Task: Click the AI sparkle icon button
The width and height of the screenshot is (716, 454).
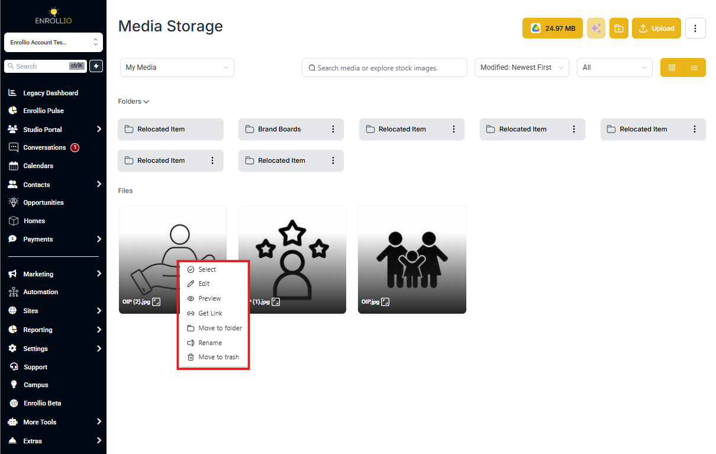Action: 596,28
